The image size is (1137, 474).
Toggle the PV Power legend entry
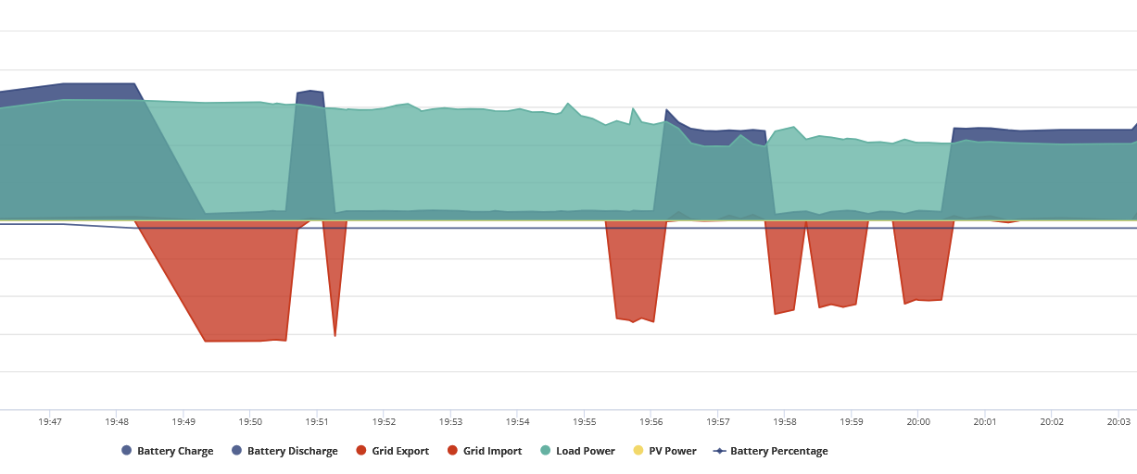click(664, 451)
